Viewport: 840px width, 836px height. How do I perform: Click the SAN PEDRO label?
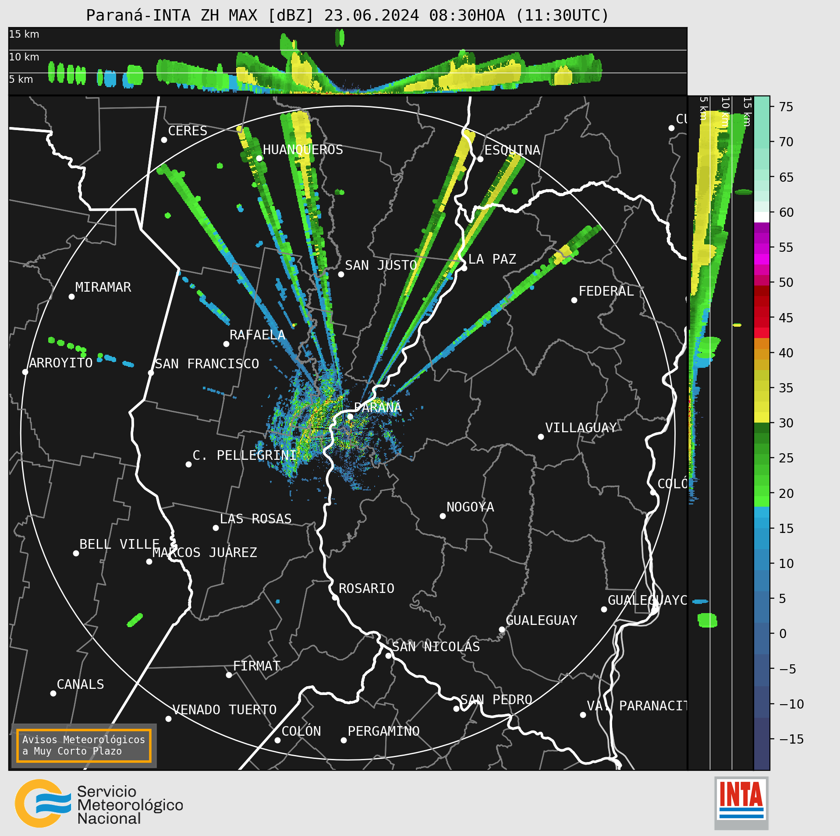click(496, 700)
